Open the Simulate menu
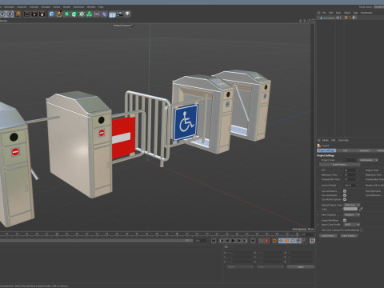This screenshot has width=384, height=288. coord(46,6)
